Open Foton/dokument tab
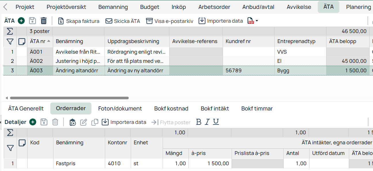Image resolution: width=373 pixels, height=171 pixels. click(x=120, y=108)
